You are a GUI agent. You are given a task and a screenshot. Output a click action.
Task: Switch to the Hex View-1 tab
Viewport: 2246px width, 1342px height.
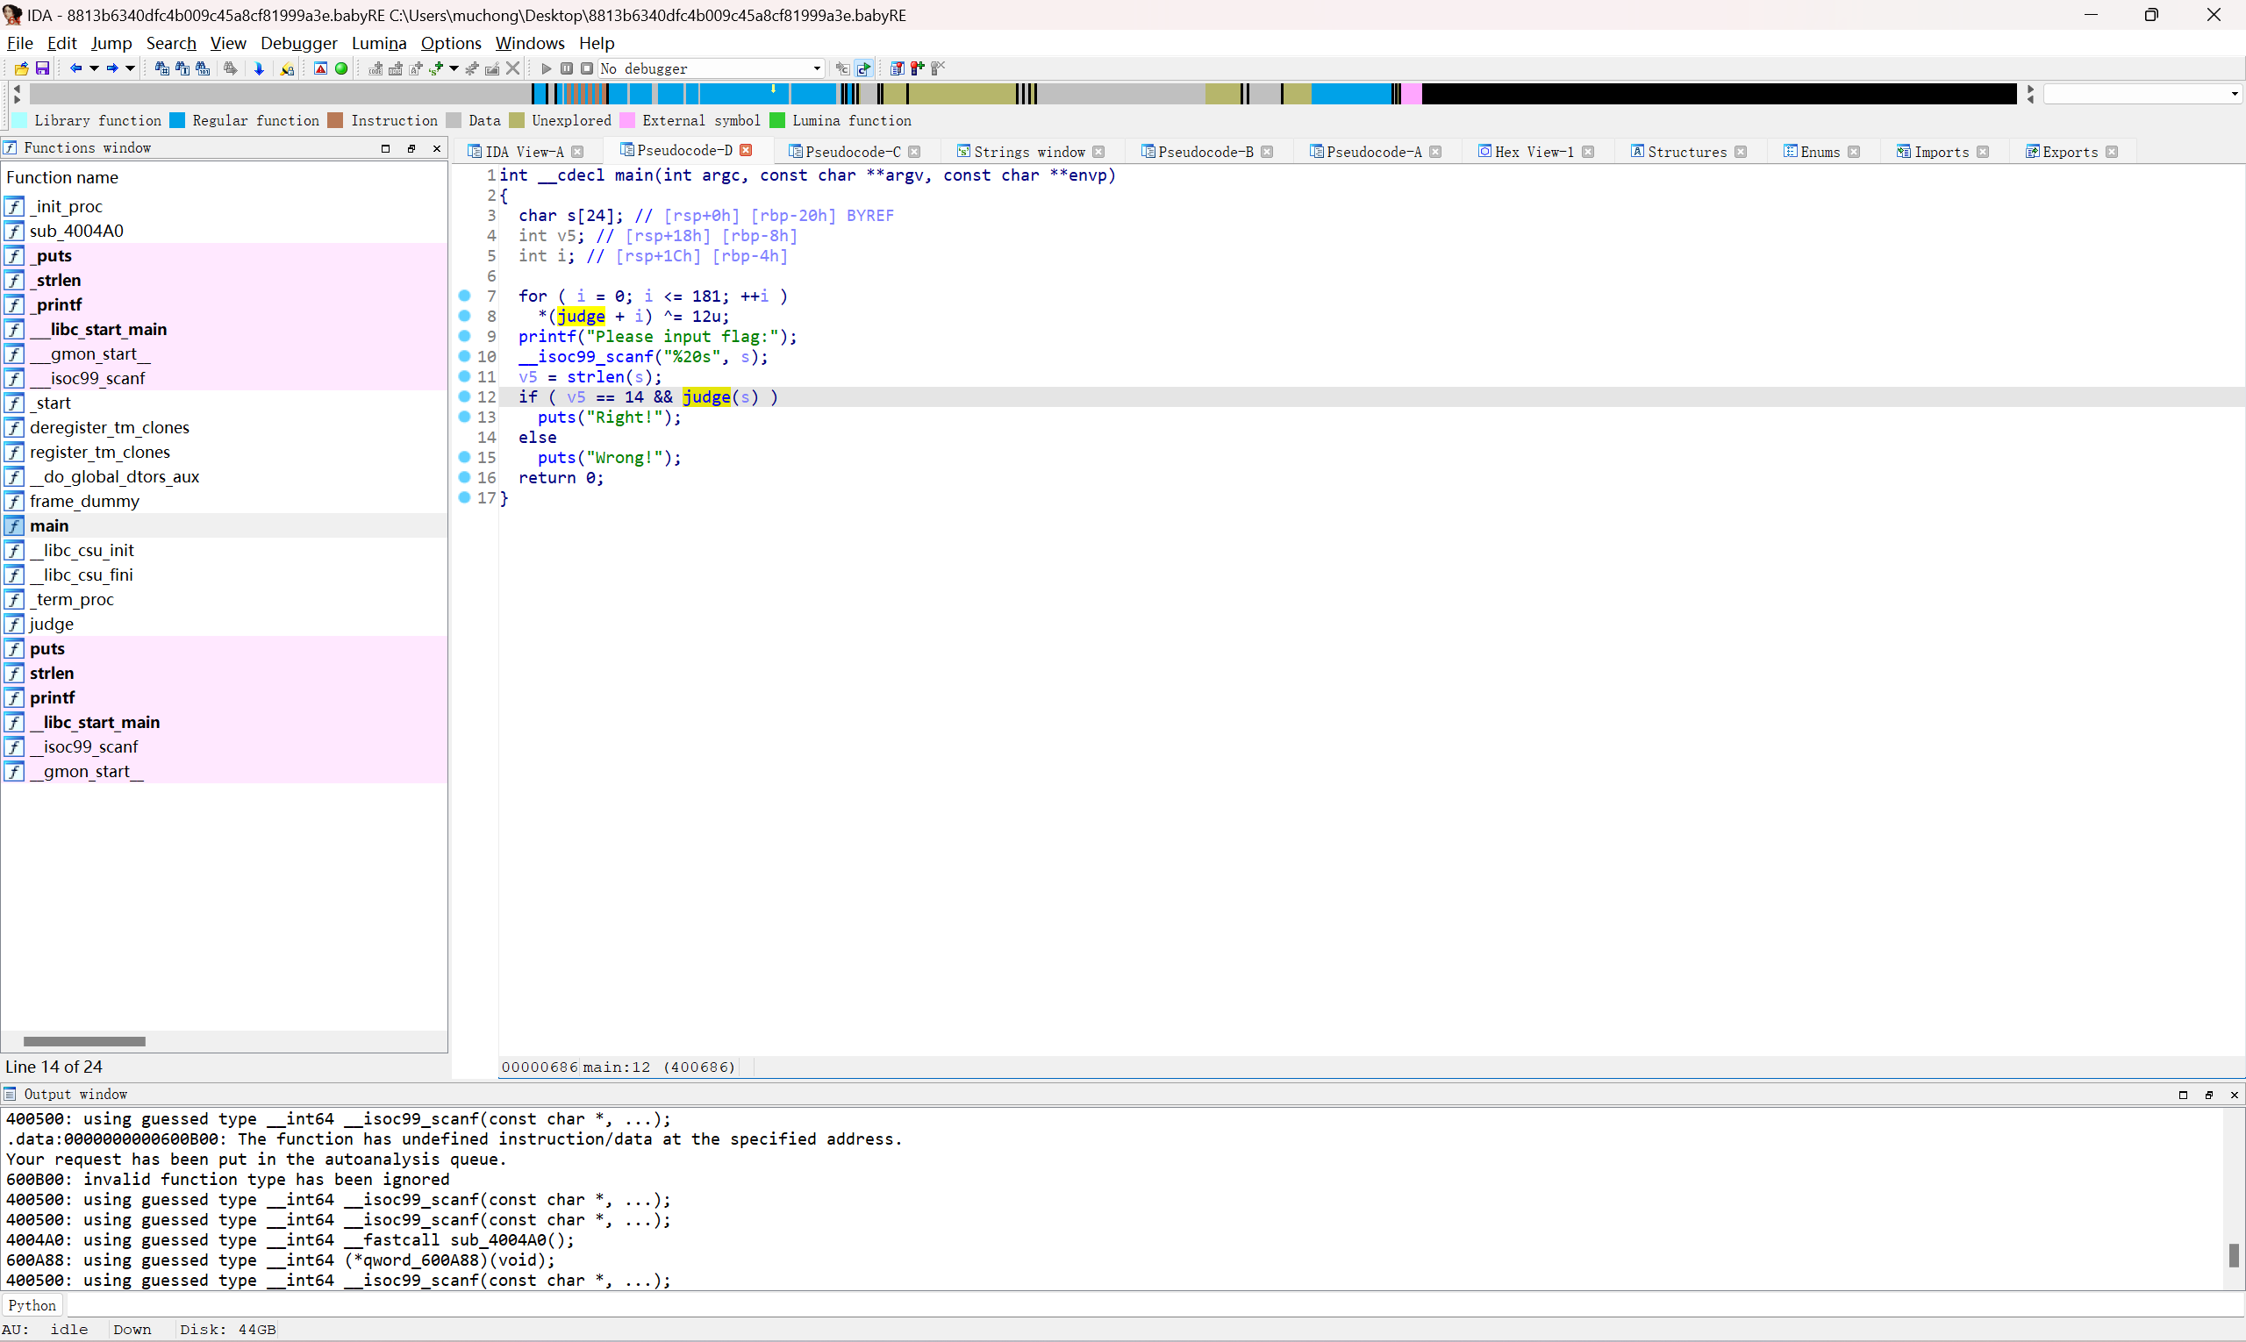(x=1534, y=152)
